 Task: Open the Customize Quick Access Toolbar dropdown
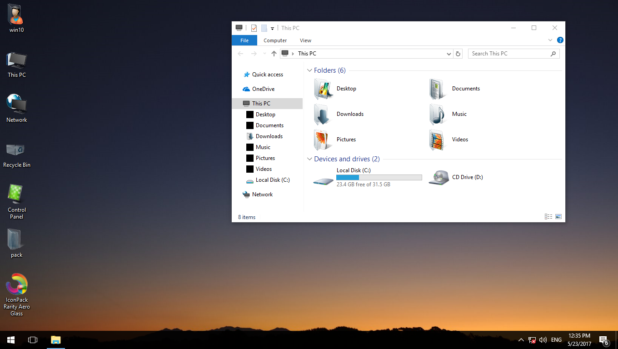[x=272, y=28]
